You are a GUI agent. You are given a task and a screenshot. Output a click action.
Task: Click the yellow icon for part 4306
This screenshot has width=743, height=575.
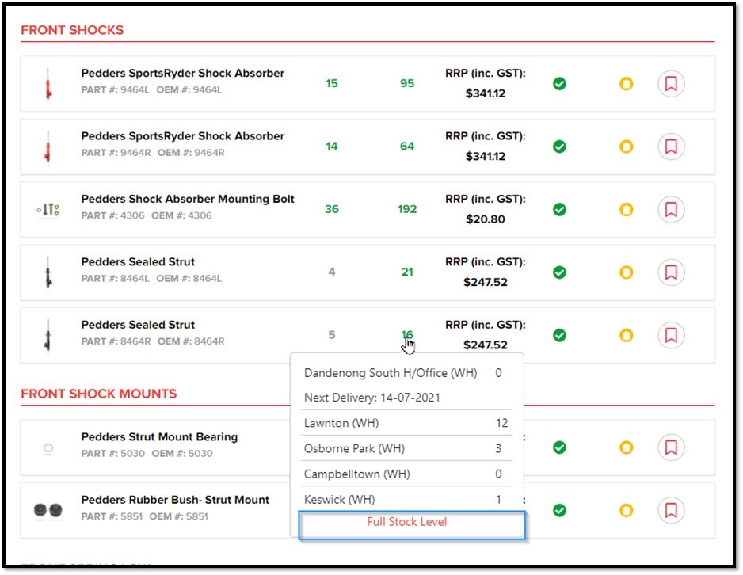(x=626, y=209)
